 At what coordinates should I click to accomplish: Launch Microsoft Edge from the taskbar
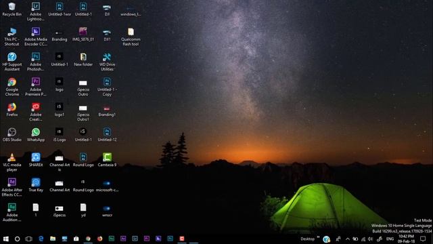(x=41, y=239)
